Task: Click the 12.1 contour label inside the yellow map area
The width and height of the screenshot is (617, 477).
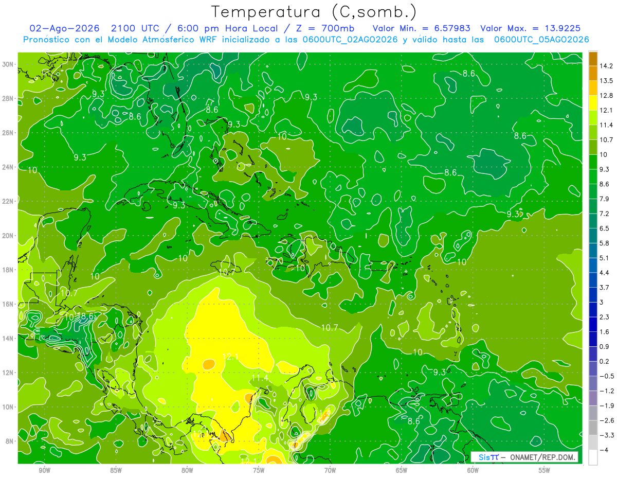Action: pyautogui.click(x=230, y=357)
